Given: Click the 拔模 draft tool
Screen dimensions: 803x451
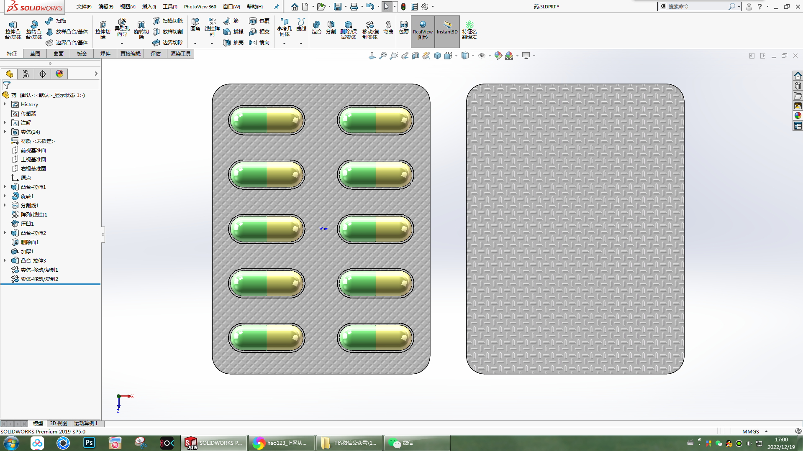Looking at the screenshot, I should click(x=233, y=31).
